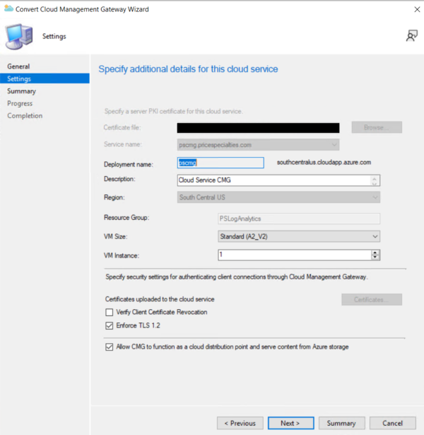Select Completion step in sidebar
Screen dimensions: 424x435
(25, 116)
